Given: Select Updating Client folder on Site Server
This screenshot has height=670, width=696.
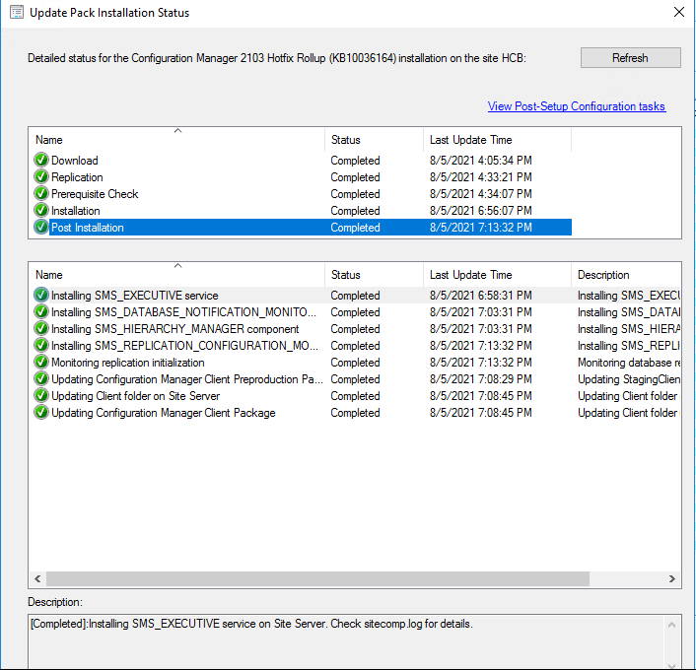Looking at the screenshot, I should 357,396.
